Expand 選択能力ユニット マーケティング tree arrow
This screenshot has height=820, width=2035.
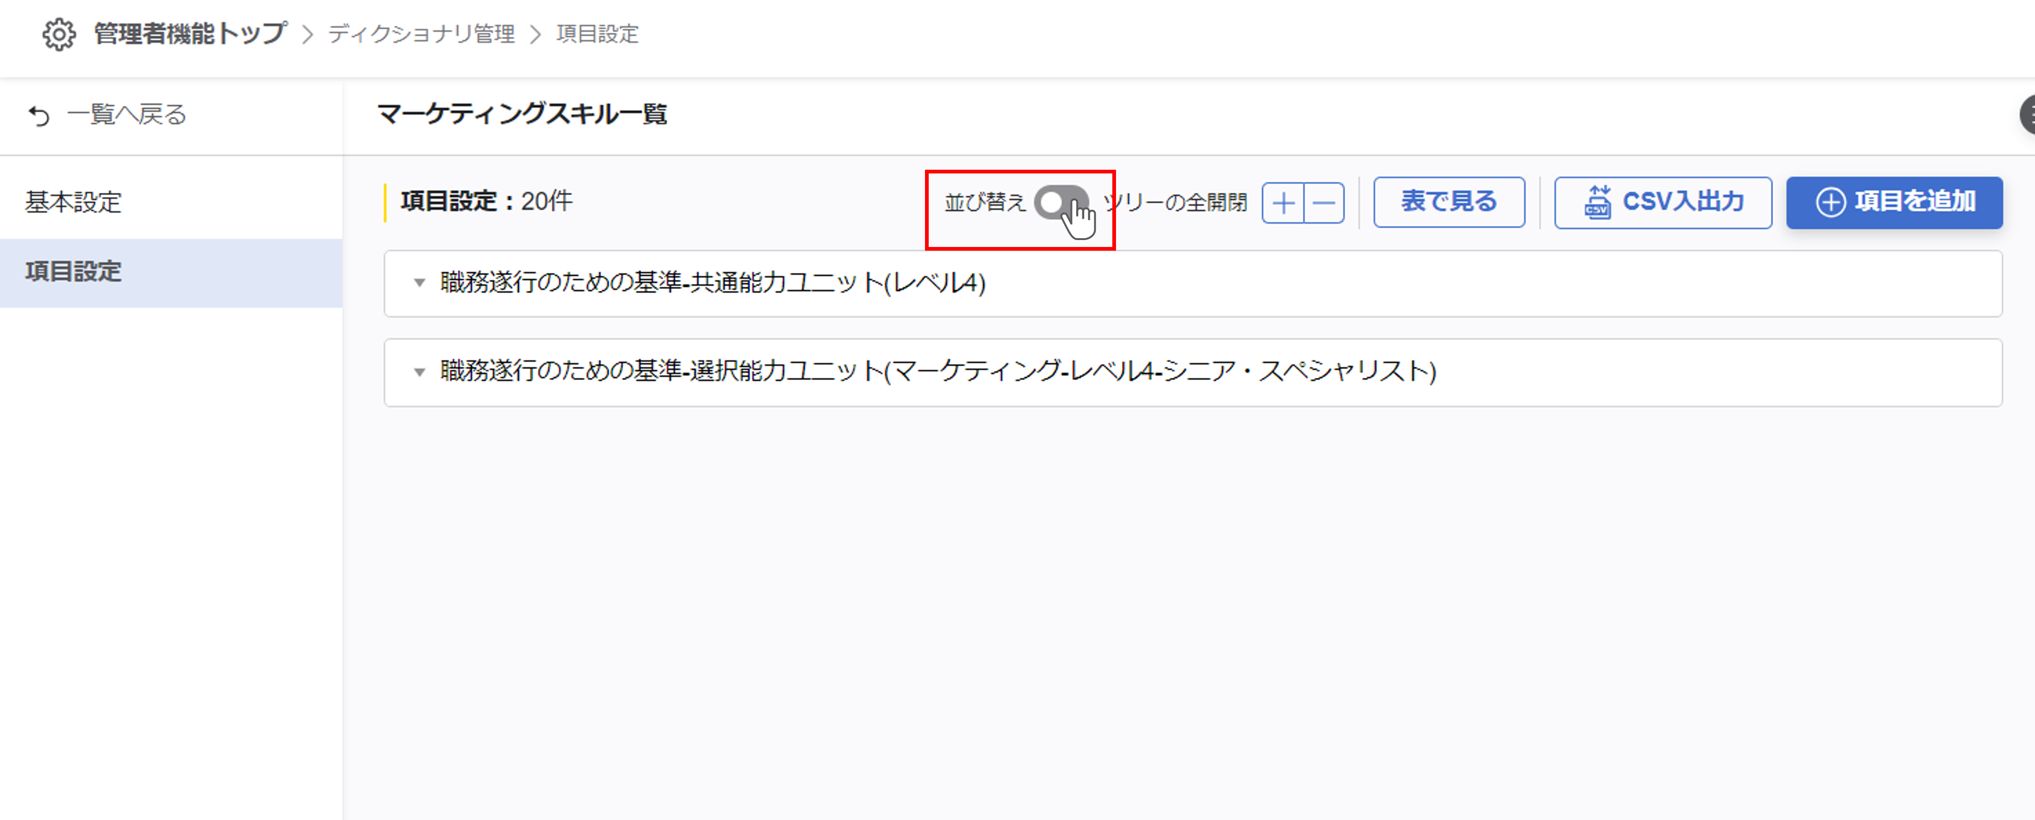(419, 371)
